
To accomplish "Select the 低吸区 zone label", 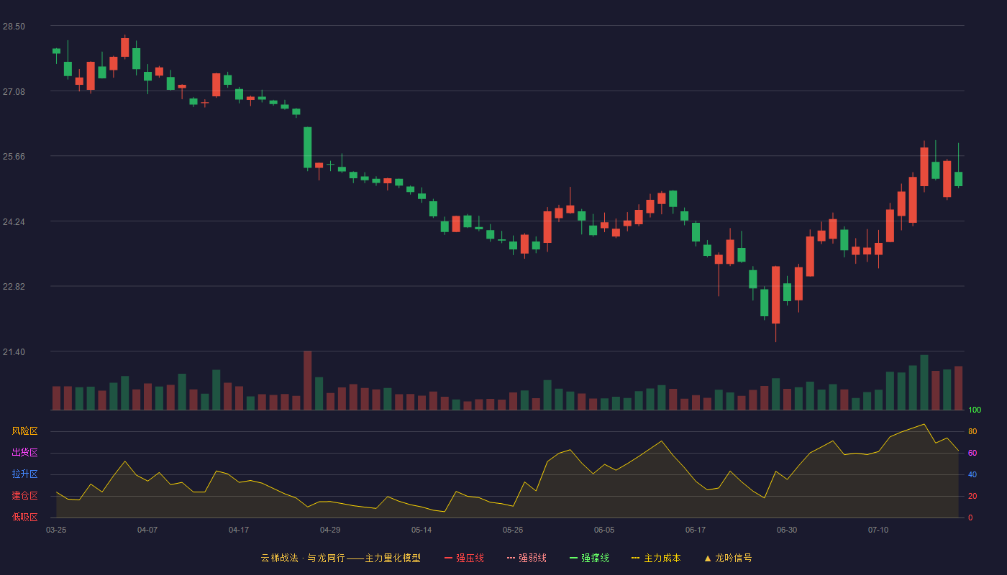I will pyautogui.click(x=24, y=517).
